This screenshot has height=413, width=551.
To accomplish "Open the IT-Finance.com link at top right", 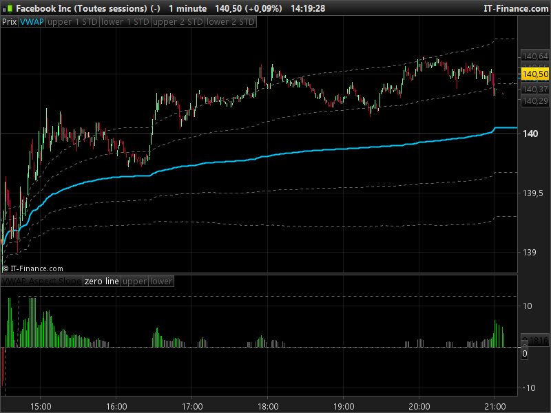I will (516, 8).
